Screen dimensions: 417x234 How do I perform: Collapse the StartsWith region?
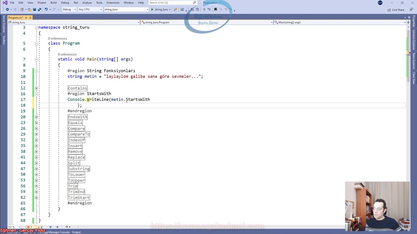pyautogui.click(x=36, y=94)
